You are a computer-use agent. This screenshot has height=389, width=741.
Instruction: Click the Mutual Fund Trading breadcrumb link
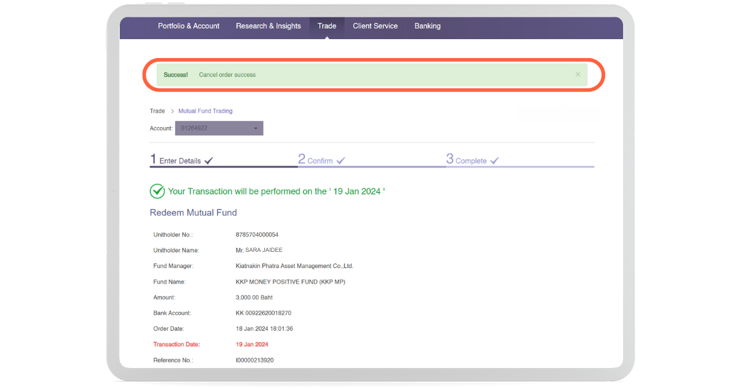(x=205, y=111)
